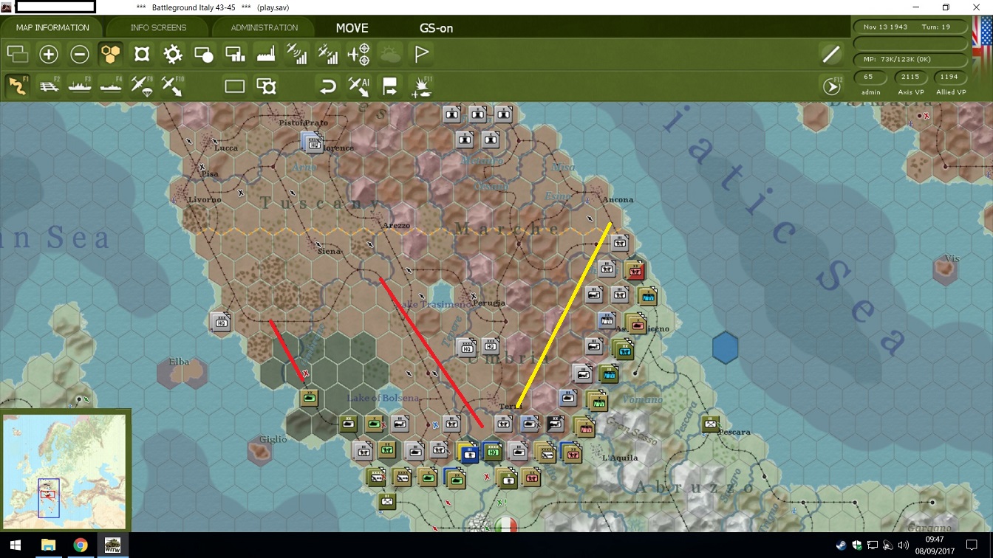
Task: Click the Perugia city label
Action: 489,303
